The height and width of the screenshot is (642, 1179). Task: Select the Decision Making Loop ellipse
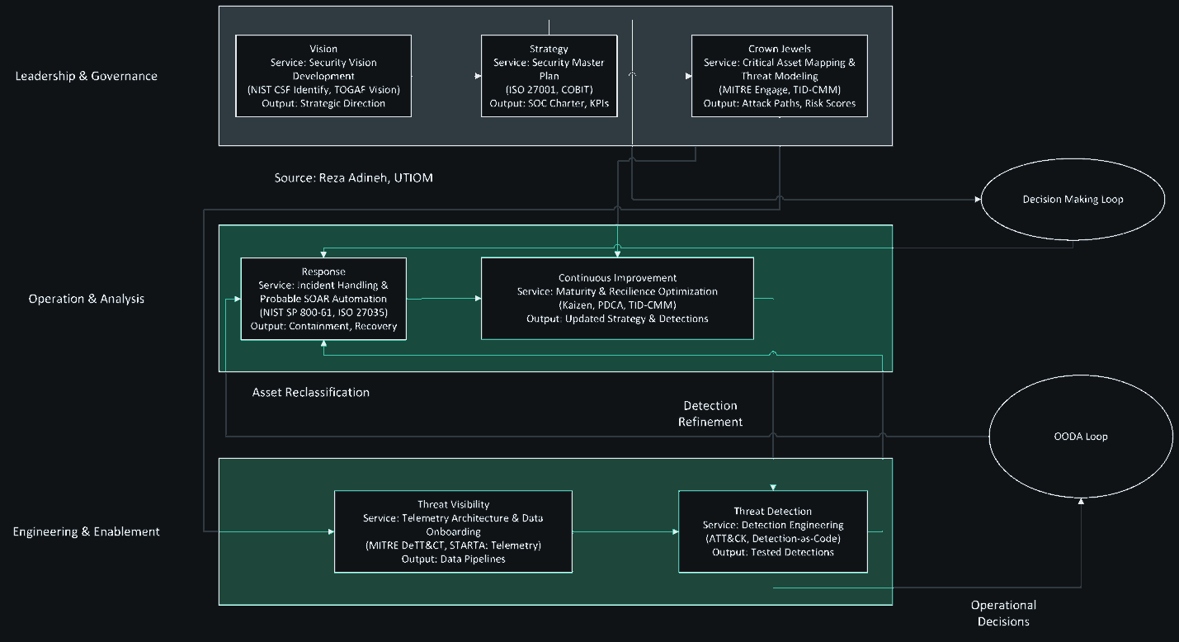[1073, 200]
